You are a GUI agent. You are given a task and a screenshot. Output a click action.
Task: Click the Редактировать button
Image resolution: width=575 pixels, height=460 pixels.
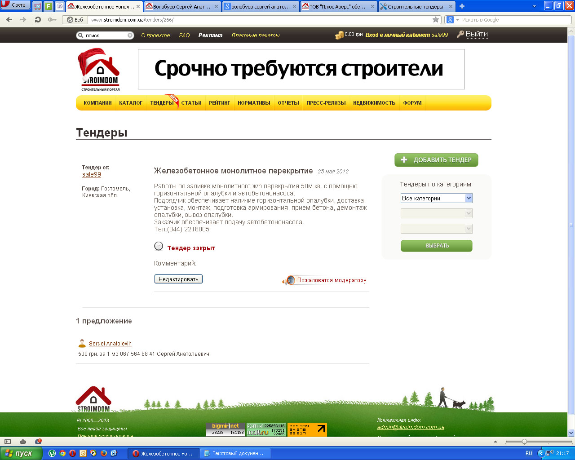(178, 279)
